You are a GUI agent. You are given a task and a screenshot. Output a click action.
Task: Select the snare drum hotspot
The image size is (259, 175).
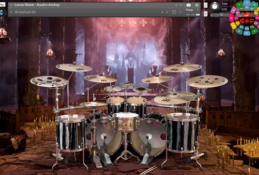pos(115,115)
